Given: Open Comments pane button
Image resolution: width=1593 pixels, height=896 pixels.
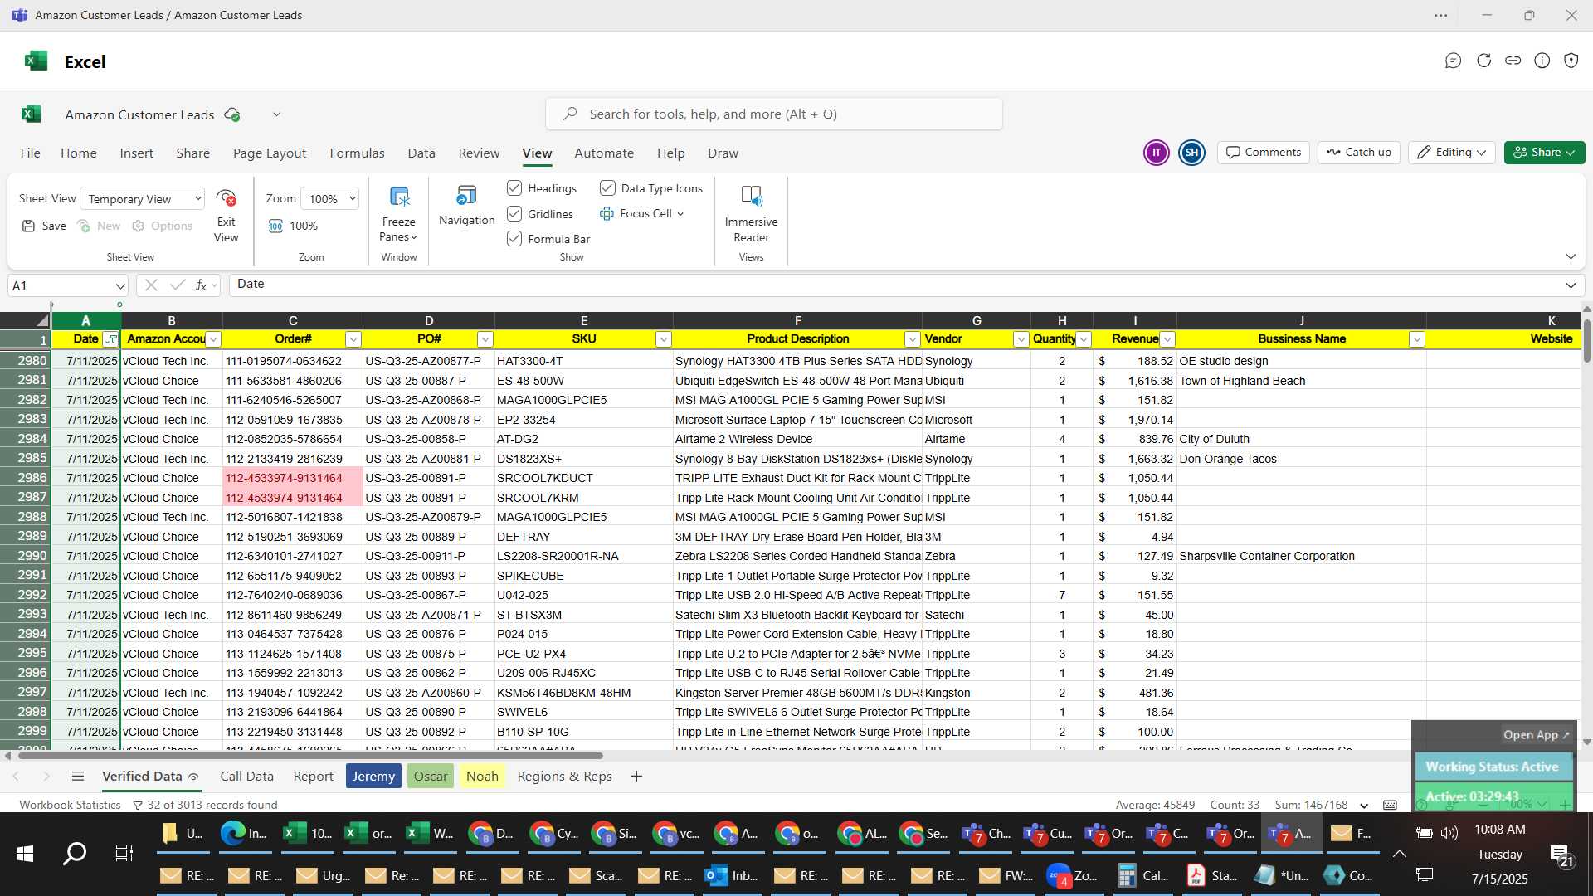Looking at the screenshot, I should point(1264,152).
